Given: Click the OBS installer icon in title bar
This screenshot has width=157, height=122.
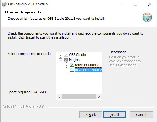Looking at the screenshot, I should (x=4, y=4).
